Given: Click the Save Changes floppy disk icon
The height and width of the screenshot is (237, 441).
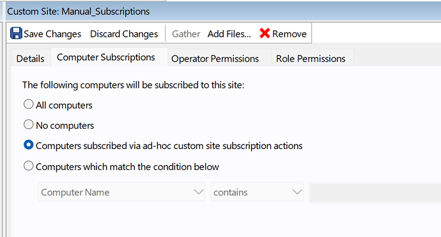Looking at the screenshot, I should tap(16, 33).
